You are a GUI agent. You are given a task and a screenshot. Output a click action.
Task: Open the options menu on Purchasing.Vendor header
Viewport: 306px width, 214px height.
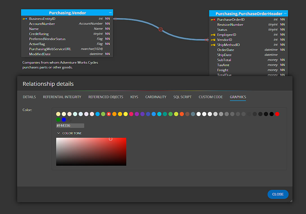click(x=110, y=12)
